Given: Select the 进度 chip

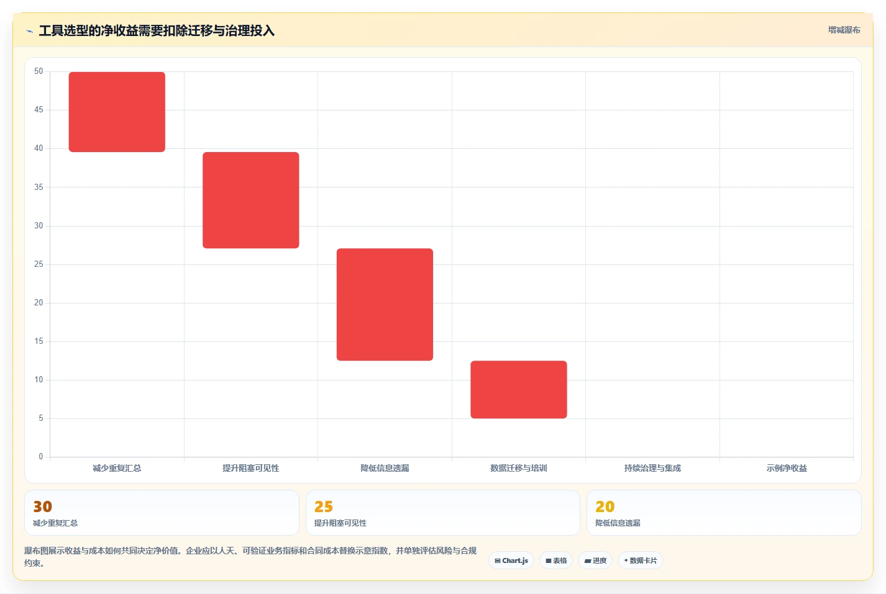Looking at the screenshot, I should tap(595, 560).
